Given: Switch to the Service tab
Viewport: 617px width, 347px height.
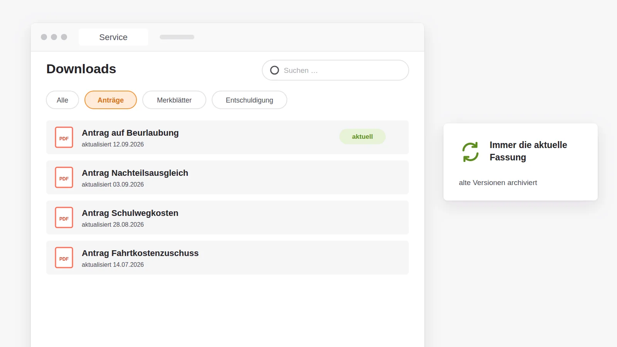Looking at the screenshot, I should pyautogui.click(x=113, y=37).
